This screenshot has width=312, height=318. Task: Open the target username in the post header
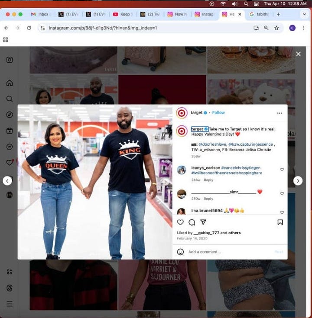tap(197, 112)
